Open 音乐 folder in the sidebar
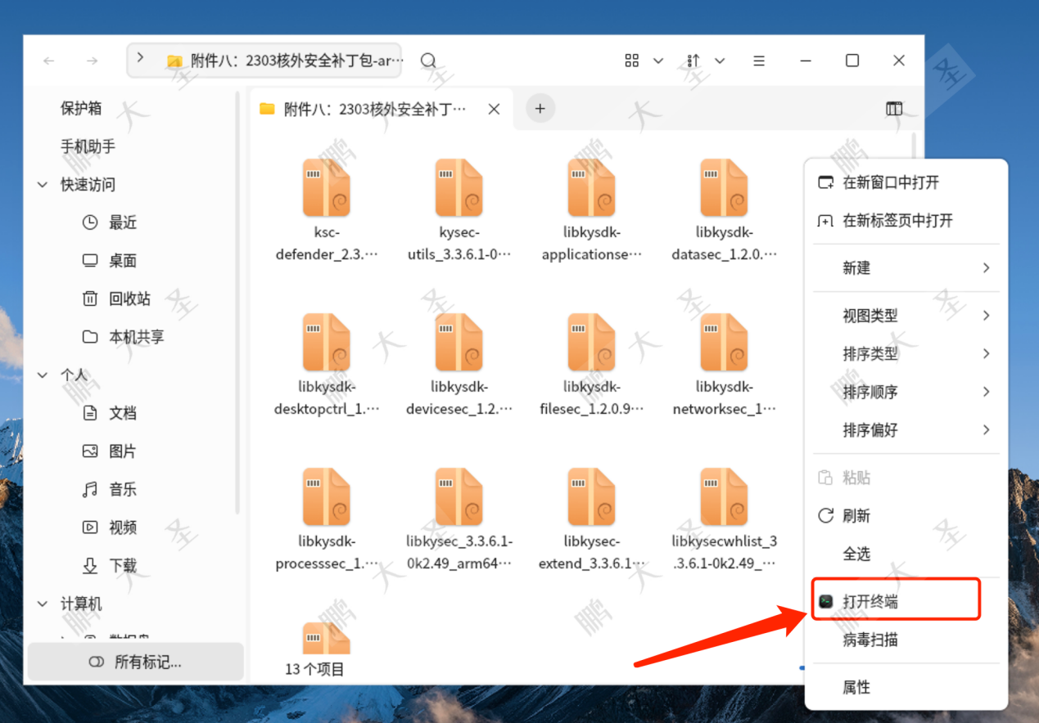This screenshot has width=1039, height=723. tap(109, 489)
